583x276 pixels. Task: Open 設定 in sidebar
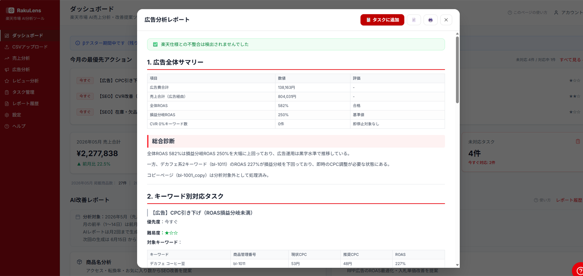pyautogui.click(x=30, y=115)
